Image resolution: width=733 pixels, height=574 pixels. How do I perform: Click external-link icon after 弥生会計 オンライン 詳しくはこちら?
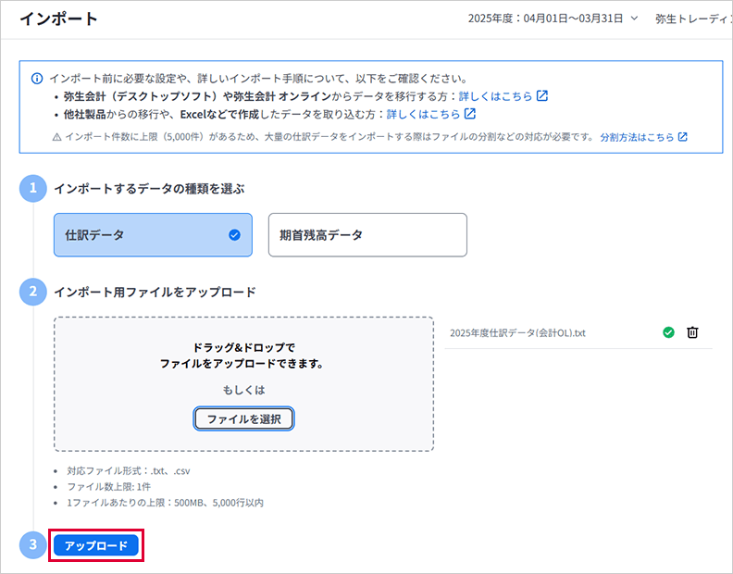click(x=542, y=96)
